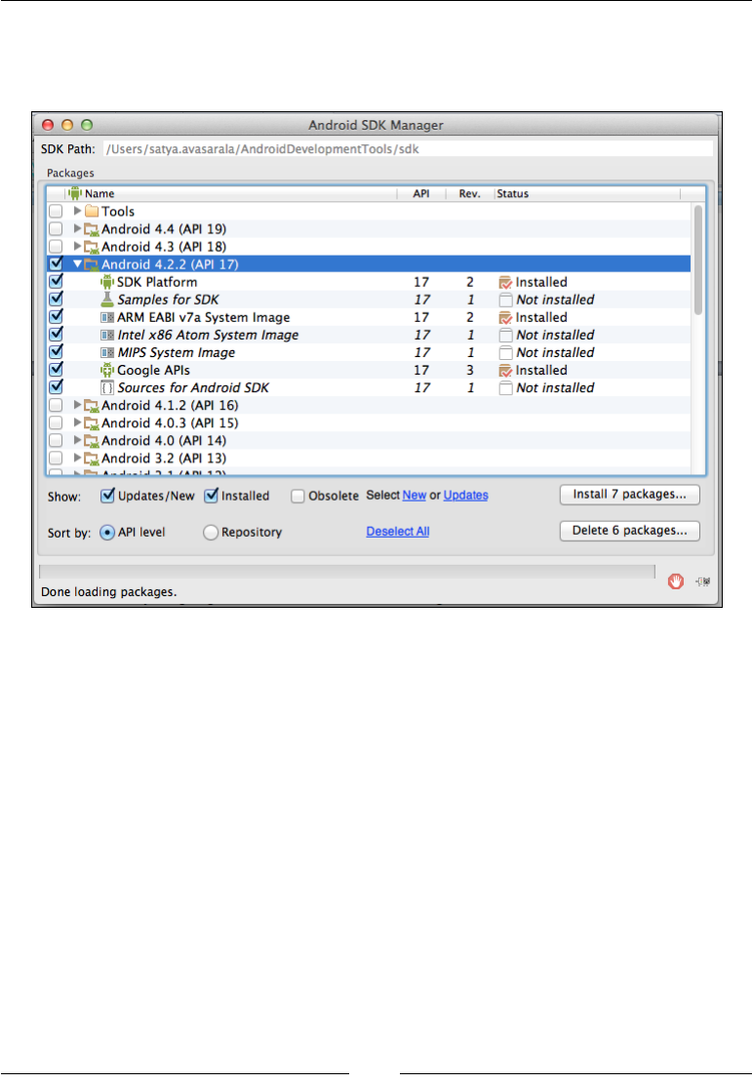752x1083 pixels.
Task: Click the Deselect All link
Action: [x=398, y=531]
